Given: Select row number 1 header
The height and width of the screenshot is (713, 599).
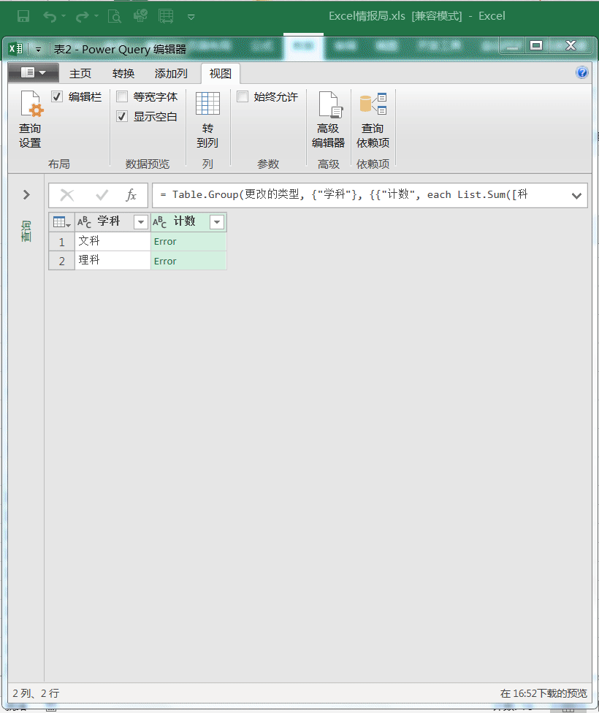Looking at the screenshot, I should point(62,242).
